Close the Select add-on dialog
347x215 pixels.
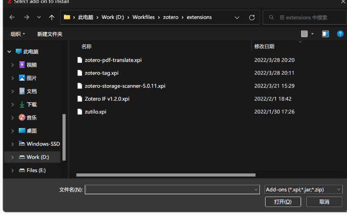pos(343,2)
